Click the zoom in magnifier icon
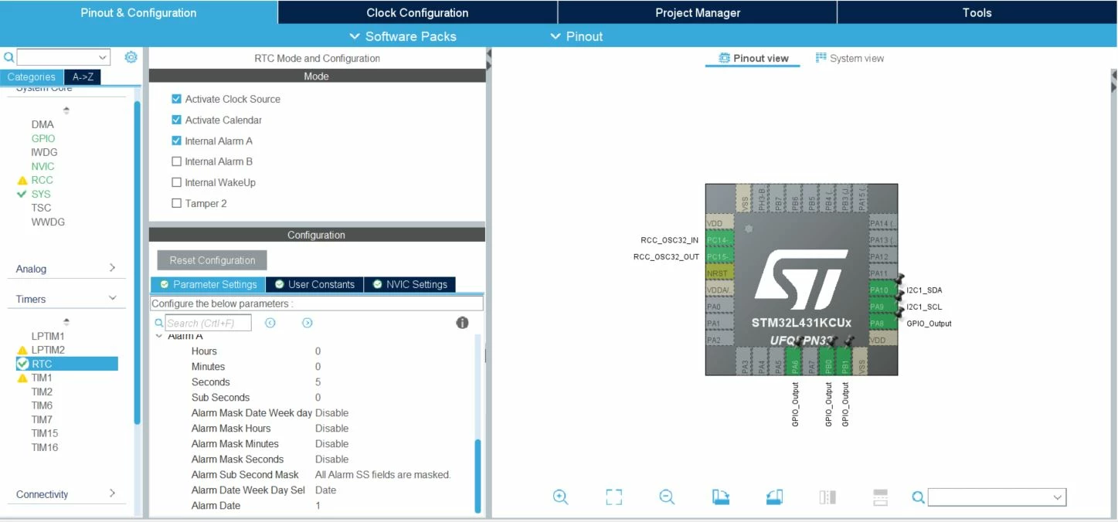1118x522 pixels. coord(561,497)
